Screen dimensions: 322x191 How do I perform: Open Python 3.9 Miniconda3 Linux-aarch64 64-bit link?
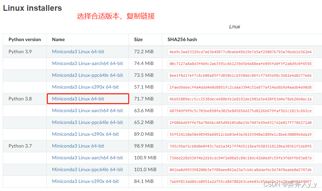(x=87, y=63)
